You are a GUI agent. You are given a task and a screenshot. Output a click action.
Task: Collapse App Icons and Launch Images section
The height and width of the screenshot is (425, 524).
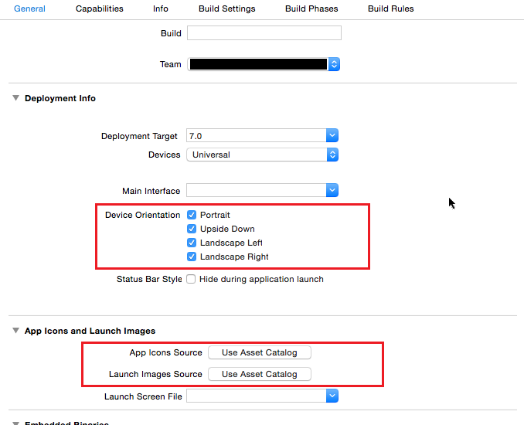(x=15, y=331)
